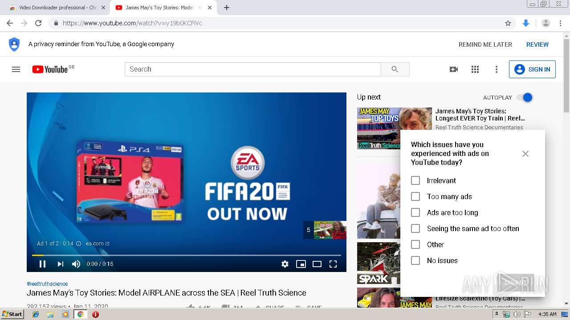Show hidden system tray icons
Screen dimensions: 570x320
click(497, 314)
